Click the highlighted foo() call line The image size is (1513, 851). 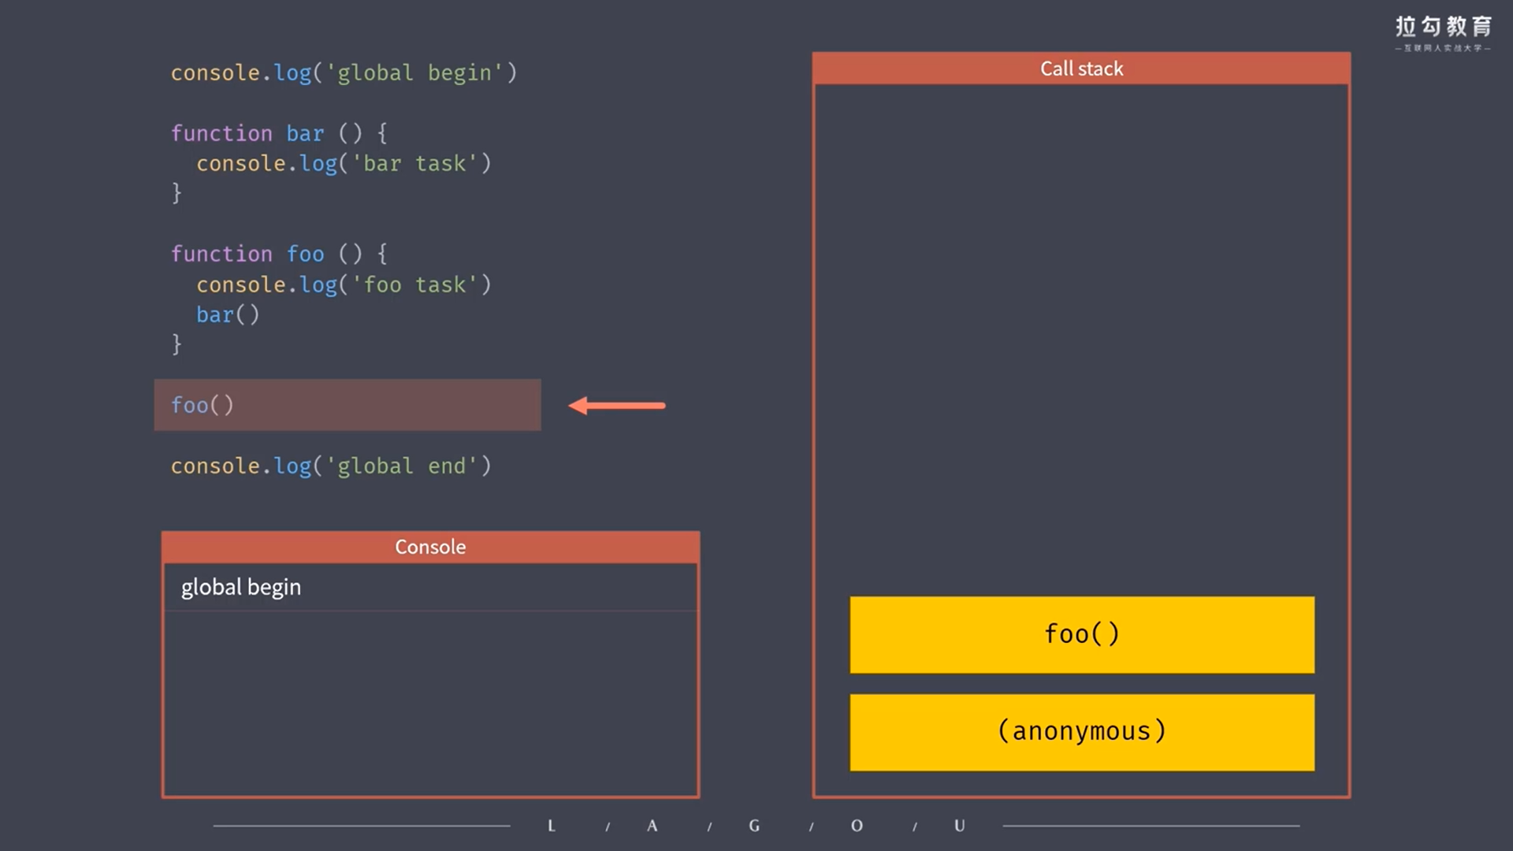[x=348, y=405]
